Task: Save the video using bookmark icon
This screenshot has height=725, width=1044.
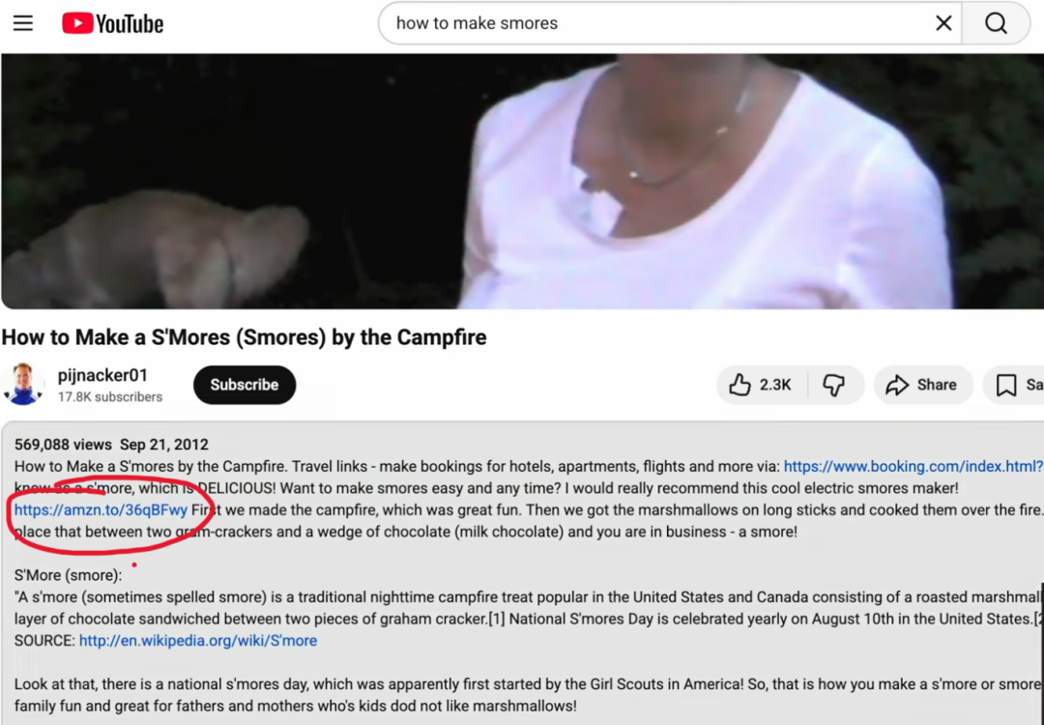Action: [1014, 385]
